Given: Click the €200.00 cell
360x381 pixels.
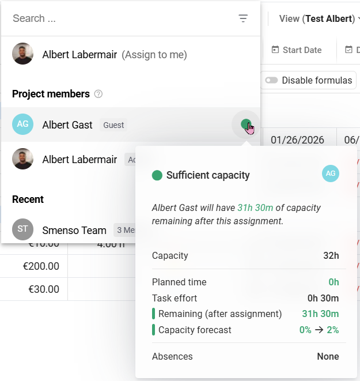Looking at the screenshot, I should click(41, 266).
